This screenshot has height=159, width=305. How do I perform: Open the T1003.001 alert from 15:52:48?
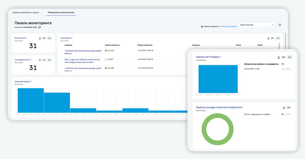(83, 52)
